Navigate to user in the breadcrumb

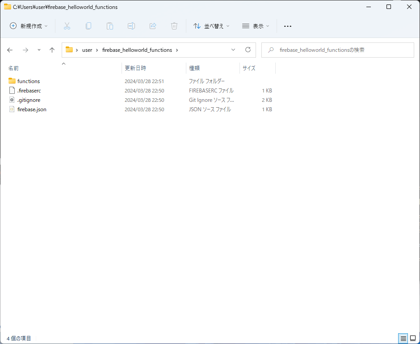tap(87, 50)
